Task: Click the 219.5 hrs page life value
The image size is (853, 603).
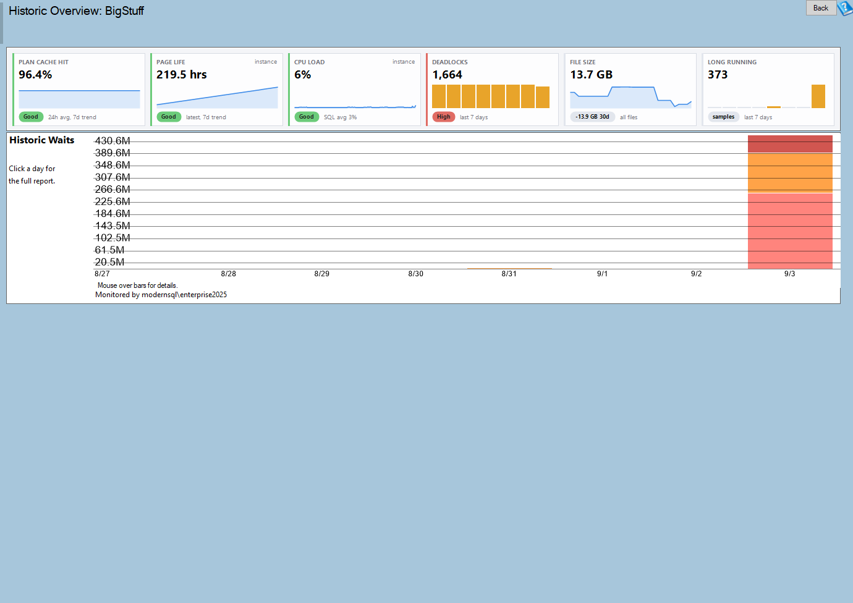Action: click(x=182, y=75)
